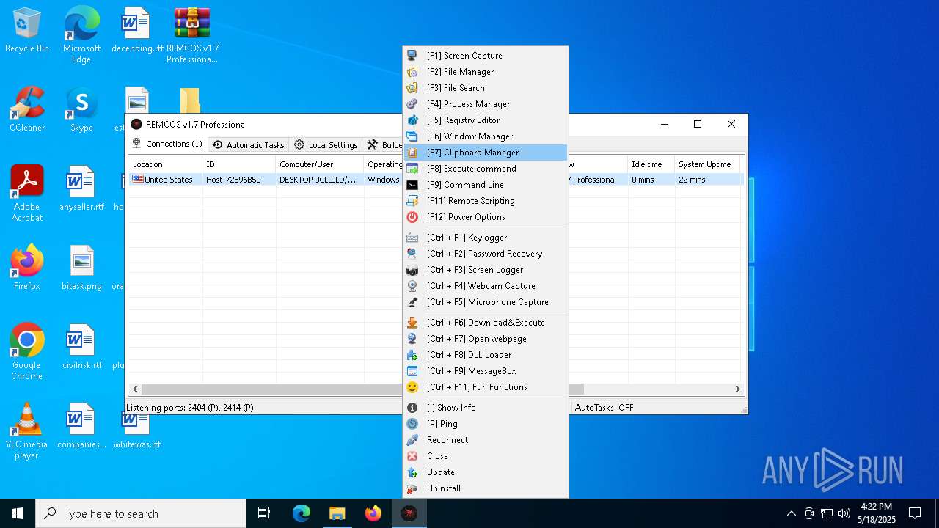This screenshot has height=528, width=939.
Task: Select the REMCOS v1.7 Professional archive icon
Action: tap(192, 35)
